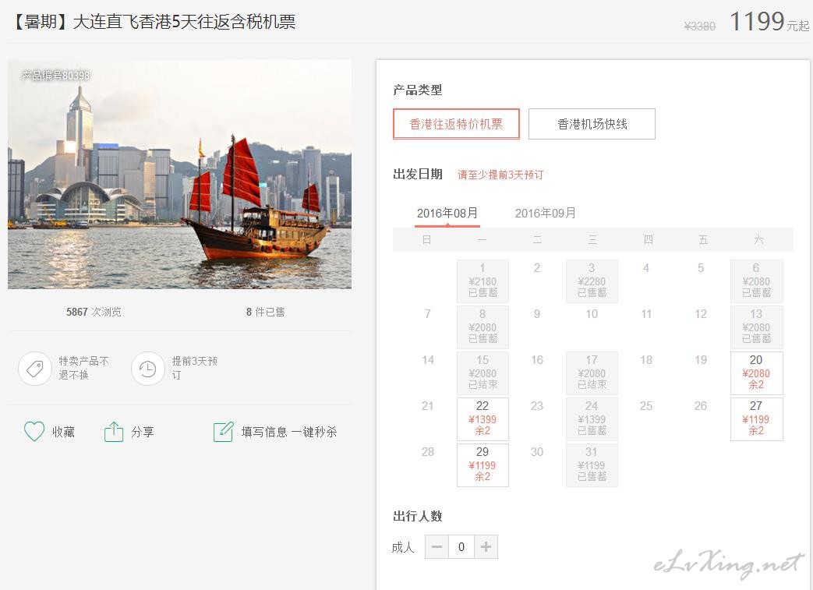Viewport: 813px width, 590px height.
Task: Click the product title 大连直飞香港5天往返含税机票
Action: (184, 22)
